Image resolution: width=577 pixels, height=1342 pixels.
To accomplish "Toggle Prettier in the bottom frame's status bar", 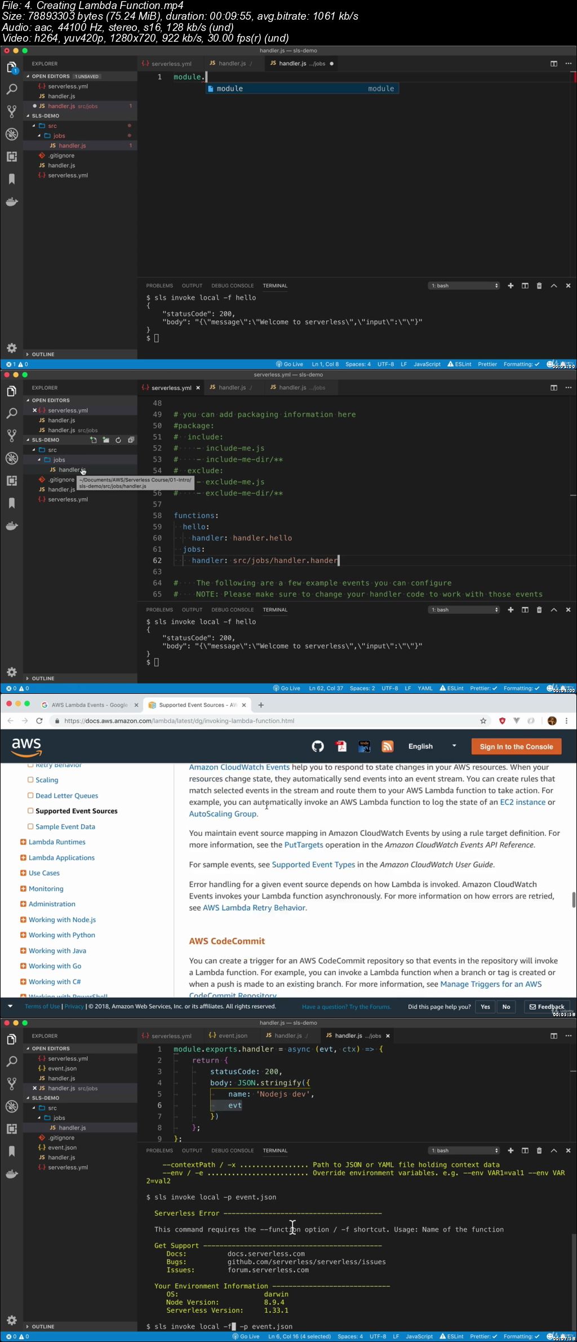I will [x=483, y=1336].
